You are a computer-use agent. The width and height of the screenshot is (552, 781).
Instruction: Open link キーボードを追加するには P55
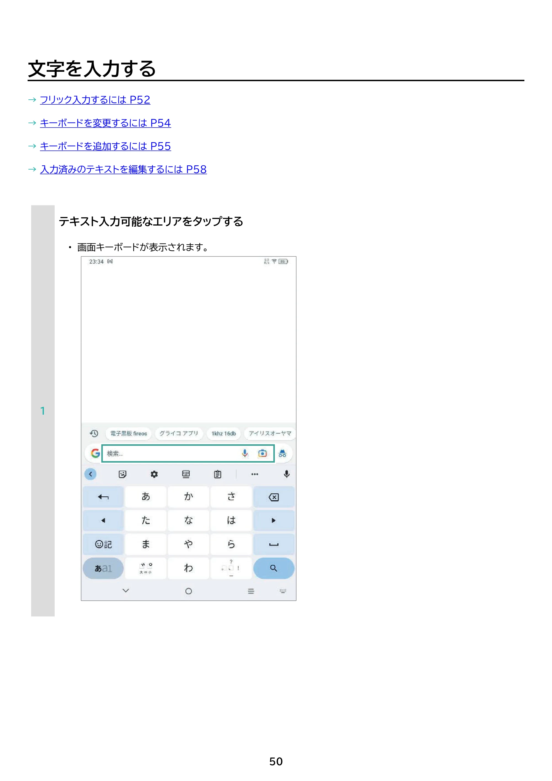pyautogui.click(x=105, y=146)
